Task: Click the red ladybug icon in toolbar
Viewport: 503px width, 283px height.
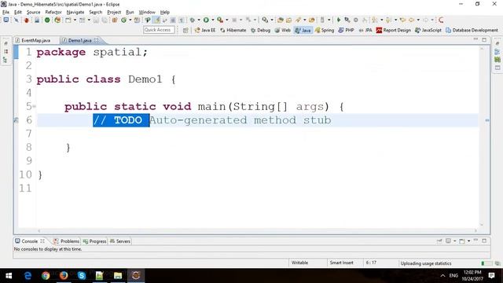Action: (x=26, y=20)
